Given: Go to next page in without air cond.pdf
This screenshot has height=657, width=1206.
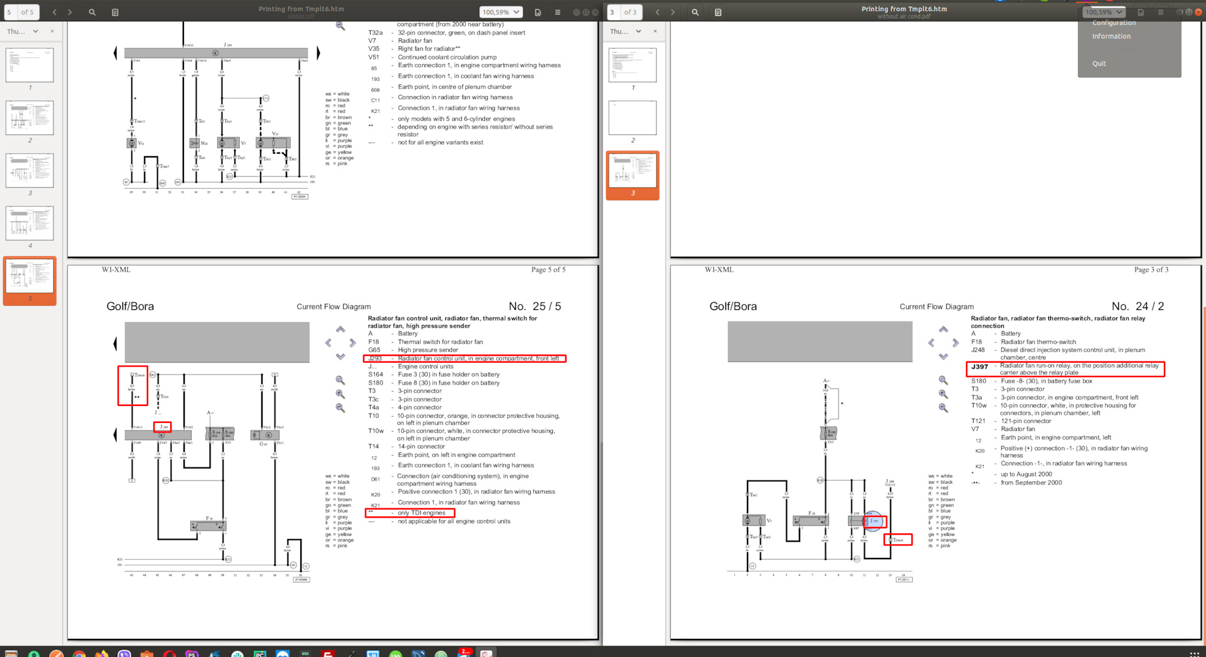Looking at the screenshot, I should pyautogui.click(x=673, y=12).
